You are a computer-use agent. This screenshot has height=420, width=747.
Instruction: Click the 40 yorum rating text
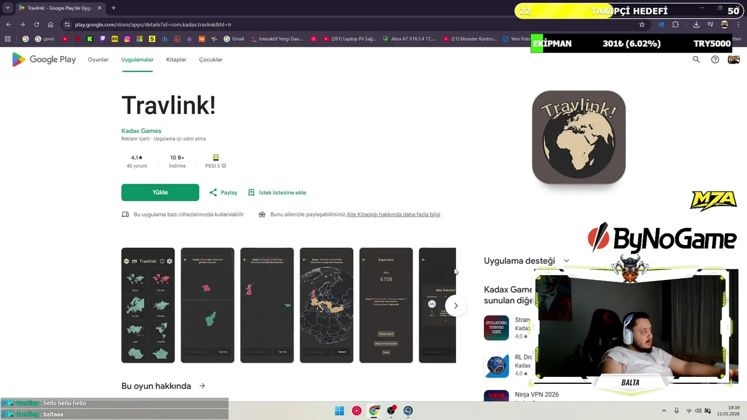pos(137,166)
